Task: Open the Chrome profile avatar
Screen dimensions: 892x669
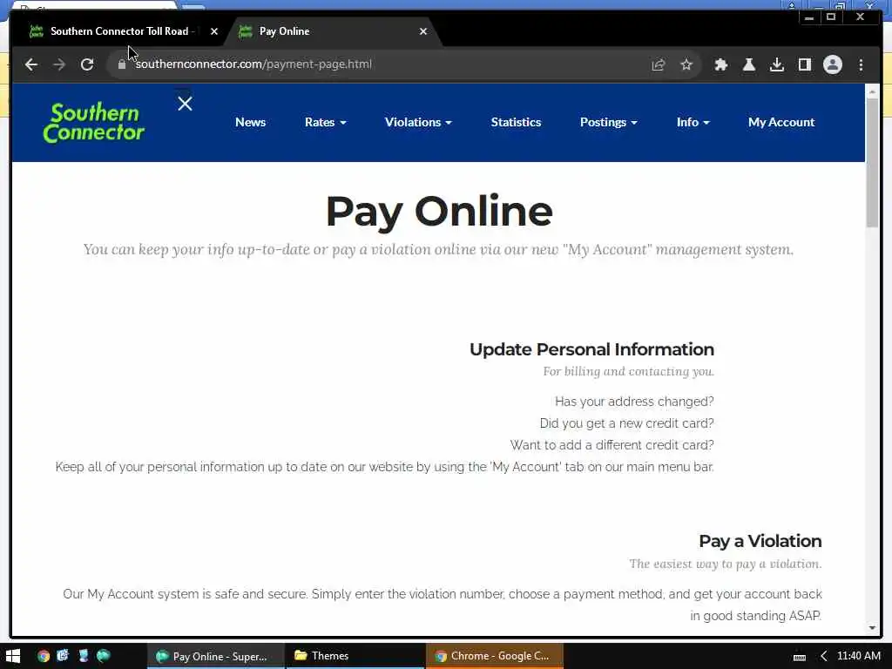Action: pyautogui.click(x=832, y=64)
